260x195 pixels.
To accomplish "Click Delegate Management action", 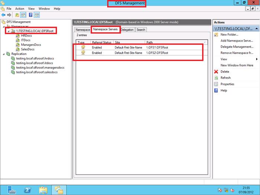I will (237, 47).
